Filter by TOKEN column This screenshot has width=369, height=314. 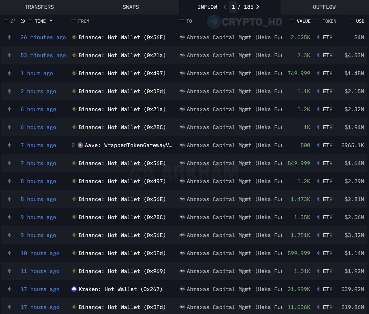(x=318, y=21)
